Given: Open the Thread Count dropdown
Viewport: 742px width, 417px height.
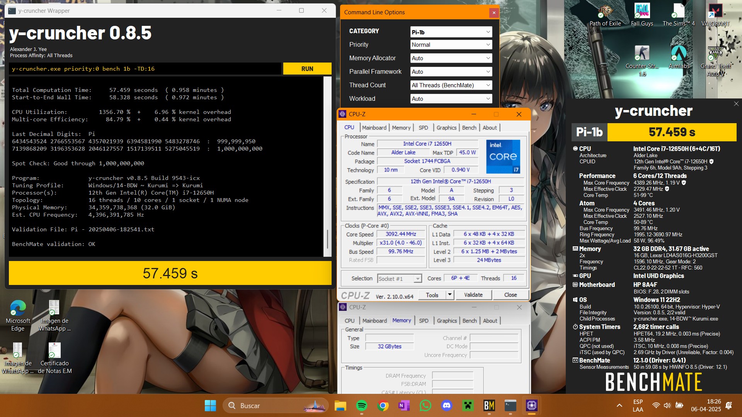Looking at the screenshot, I should tap(451, 85).
